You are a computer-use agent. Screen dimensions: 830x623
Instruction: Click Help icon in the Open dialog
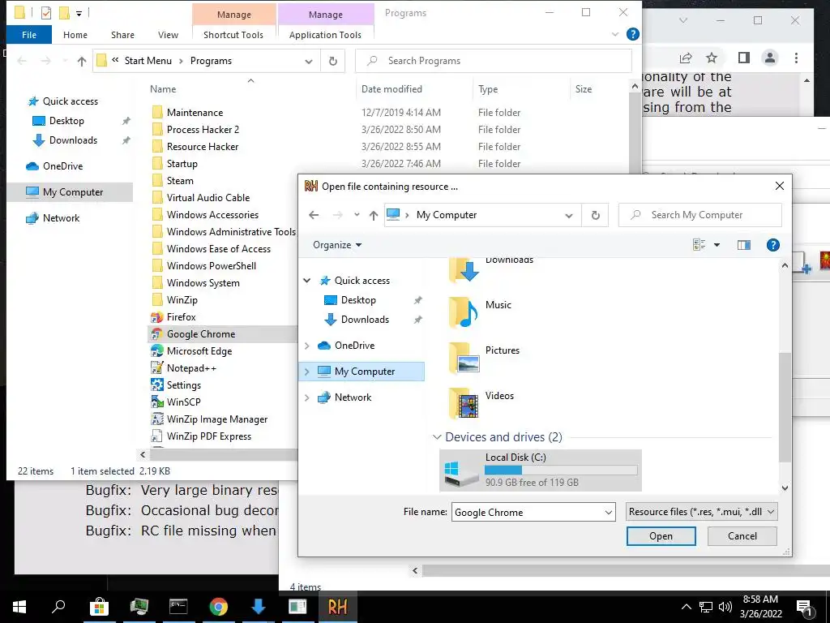[772, 245]
